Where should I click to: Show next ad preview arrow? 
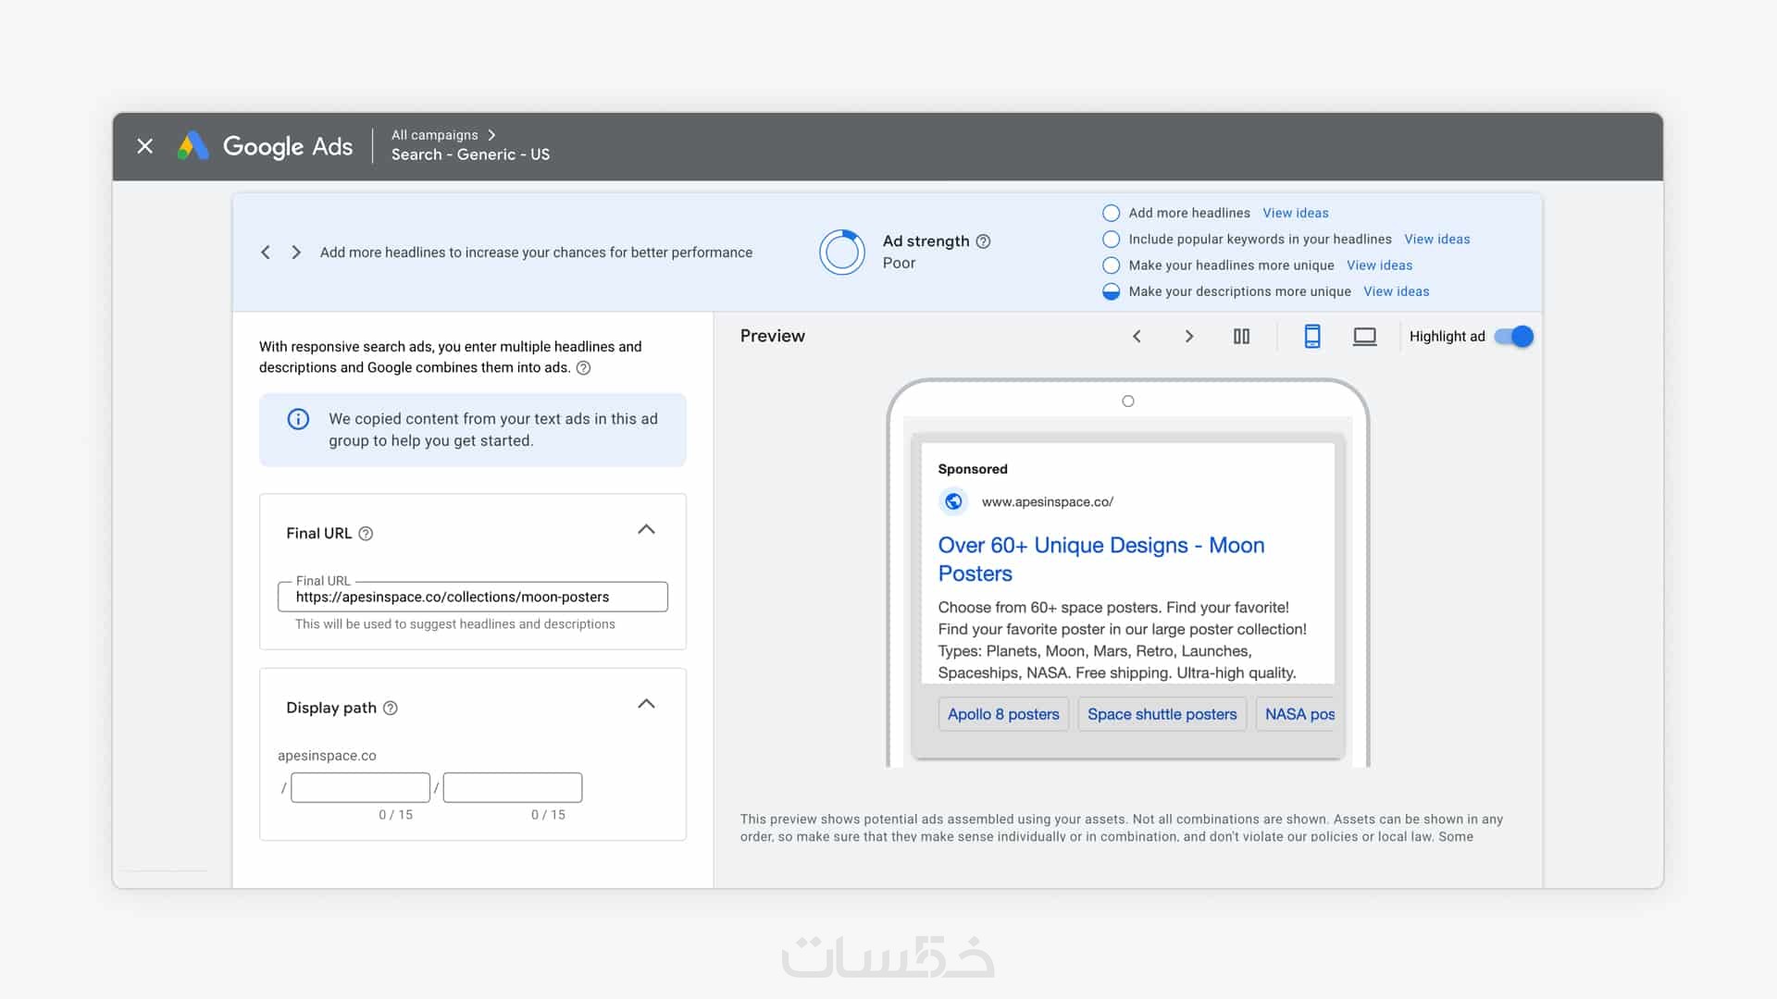[1189, 337]
